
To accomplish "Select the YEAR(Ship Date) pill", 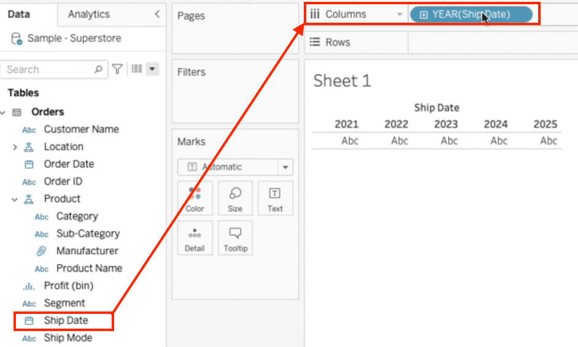I will pyautogui.click(x=471, y=14).
